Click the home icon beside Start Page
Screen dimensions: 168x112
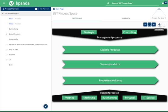point(54,9)
